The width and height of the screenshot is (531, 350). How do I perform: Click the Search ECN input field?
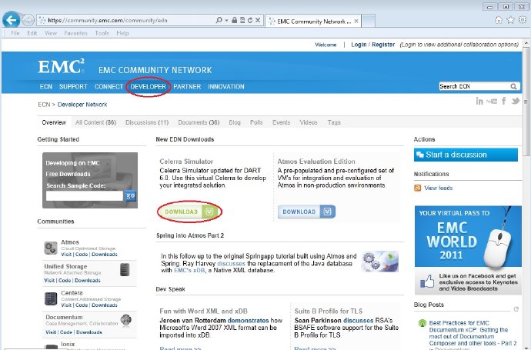tap(474, 86)
